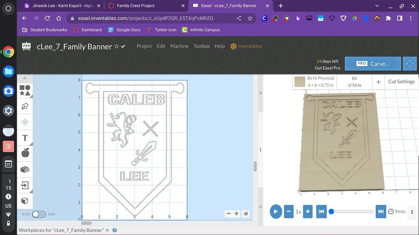
Task: Choose the Text tool
Action: click(25, 138)
